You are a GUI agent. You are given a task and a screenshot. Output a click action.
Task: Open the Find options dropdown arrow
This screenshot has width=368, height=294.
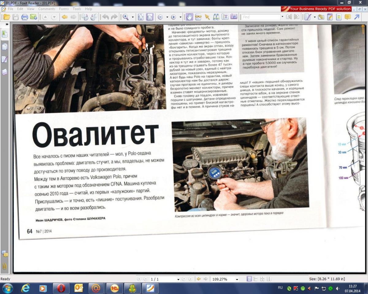(x=282, y=17)
